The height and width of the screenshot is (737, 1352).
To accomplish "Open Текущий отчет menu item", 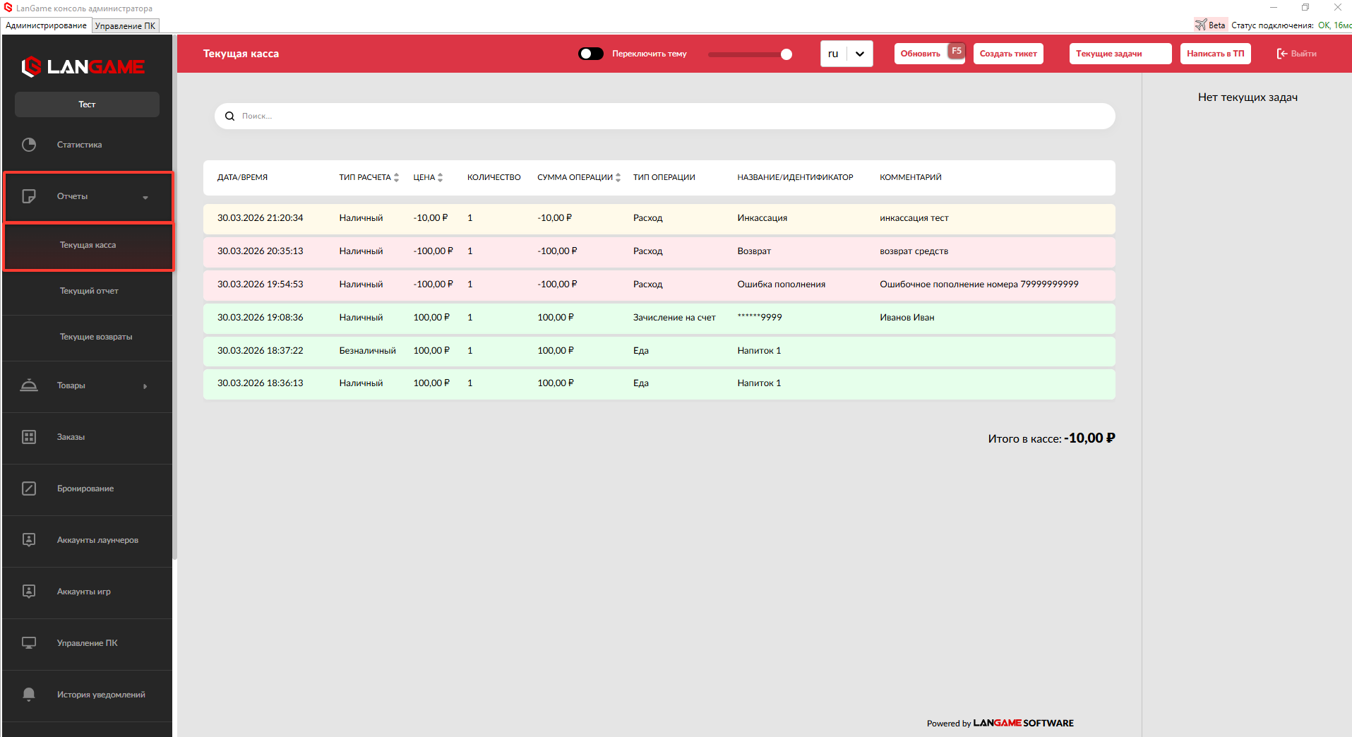I will point(88,291).
